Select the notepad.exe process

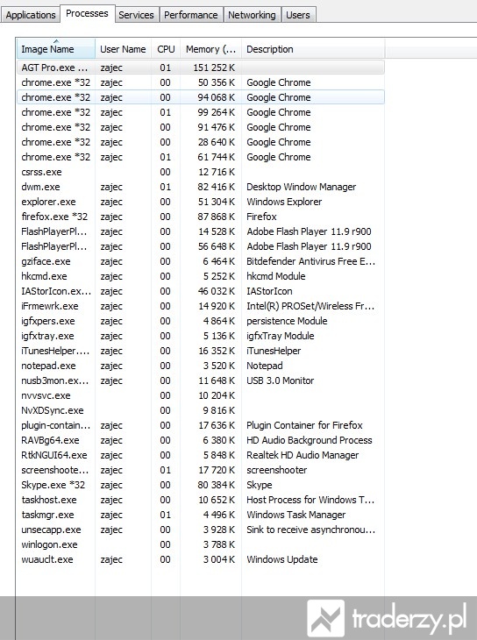point(201,366)
